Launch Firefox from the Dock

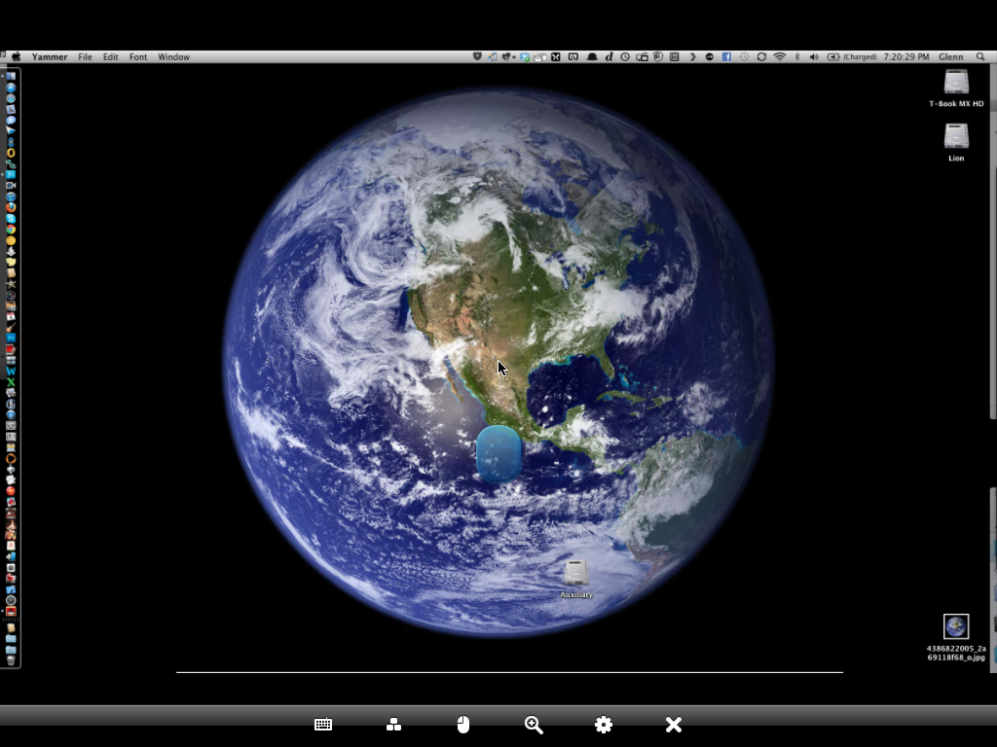tap(11, 207)
